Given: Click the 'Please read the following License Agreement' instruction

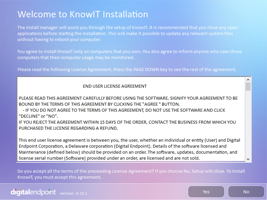Looking at the screenshot, I should [127, 69].
